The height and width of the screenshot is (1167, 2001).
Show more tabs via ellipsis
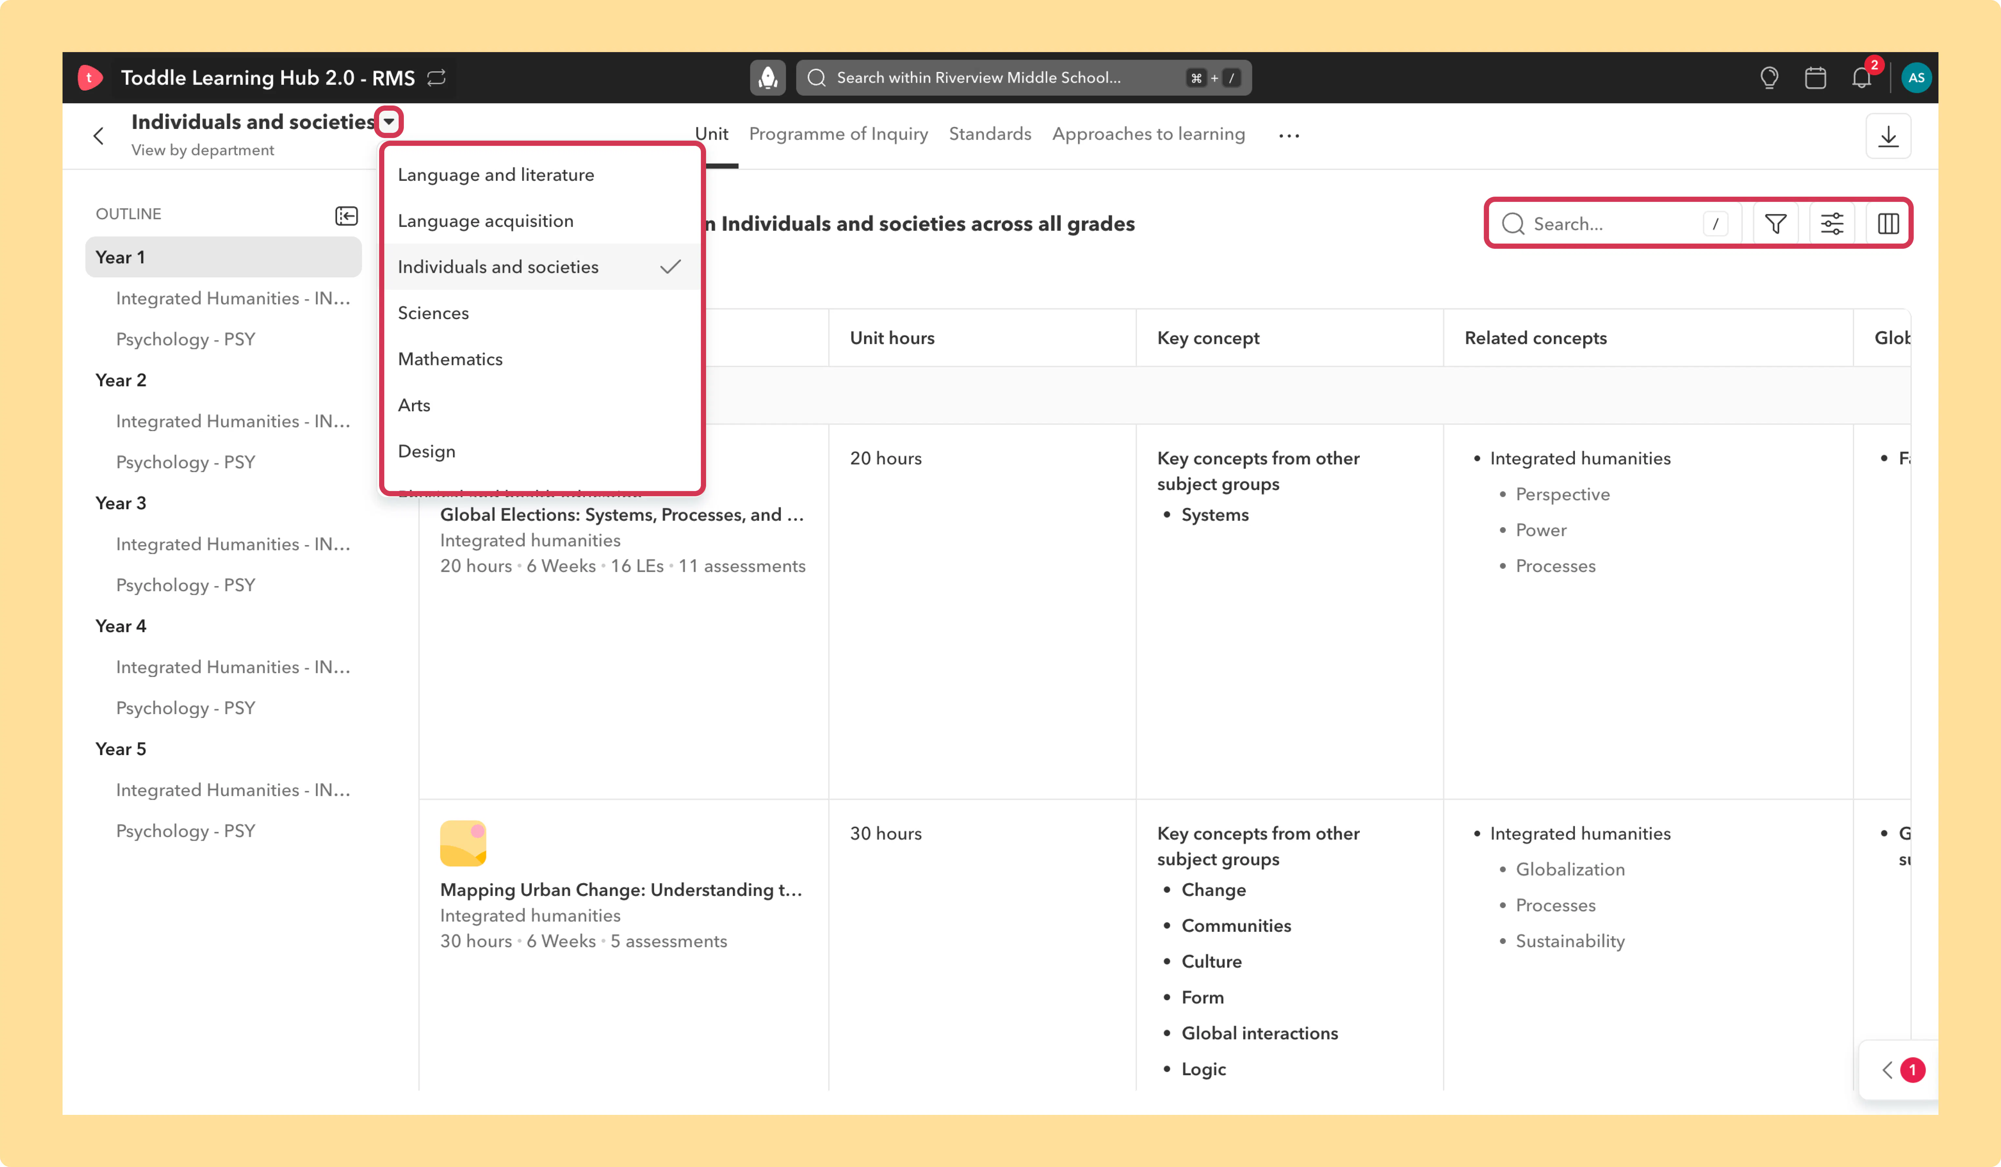tap(1289, 136)
